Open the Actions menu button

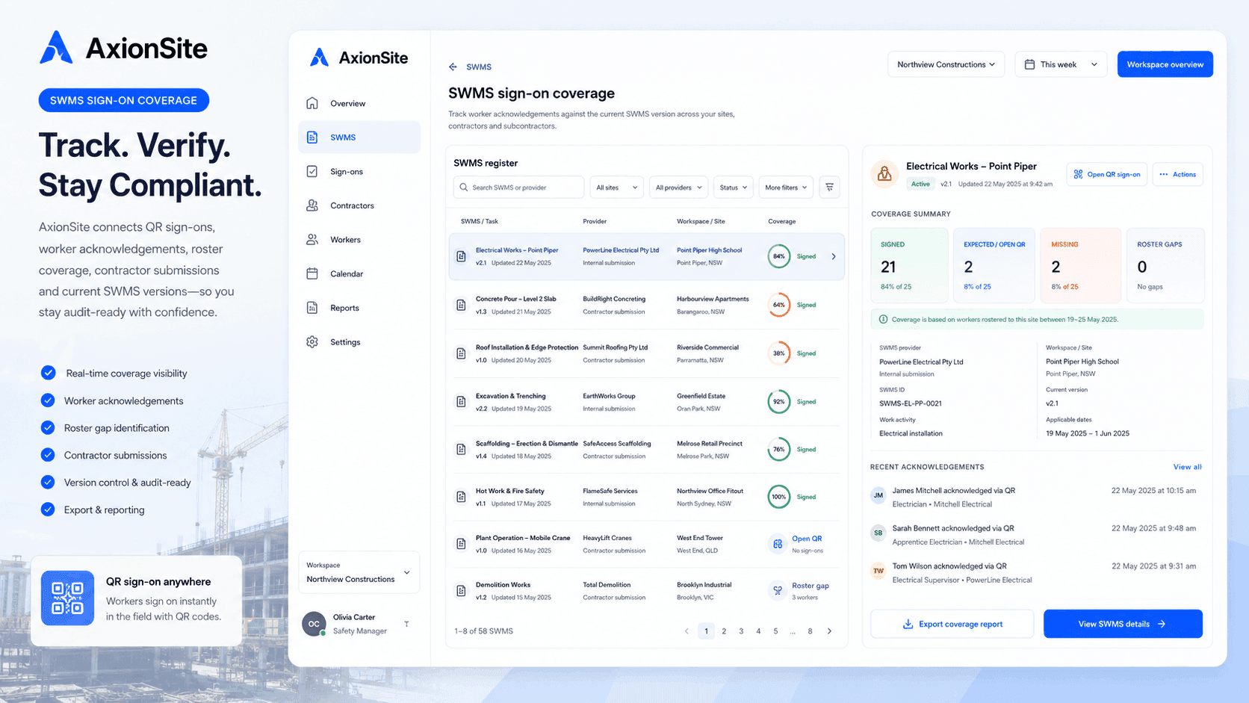point(1177,175)
